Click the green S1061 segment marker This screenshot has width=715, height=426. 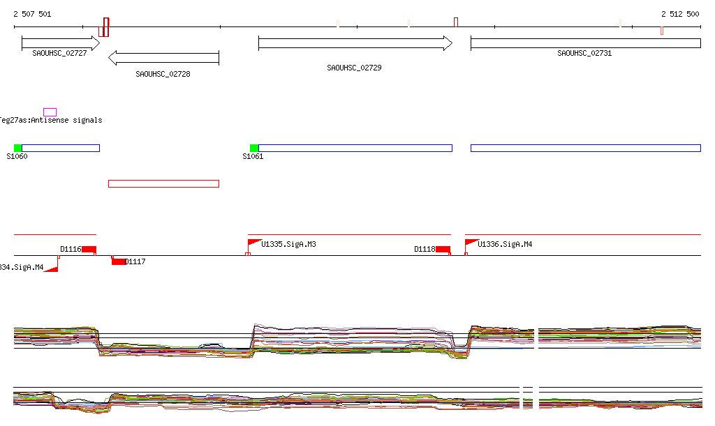pos(254,148)
